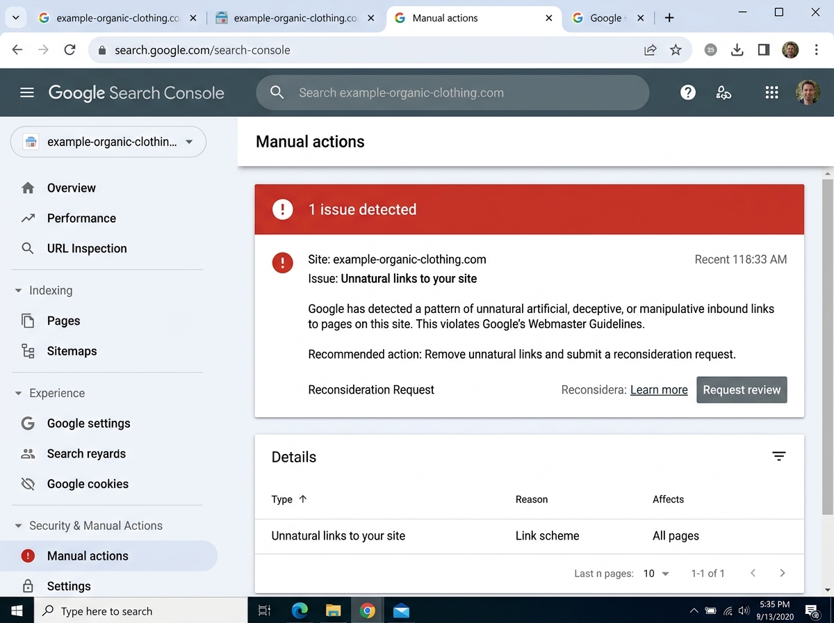Open the Help question mark icon
This screenshot has height=623, width=834.
coord(688,92)
